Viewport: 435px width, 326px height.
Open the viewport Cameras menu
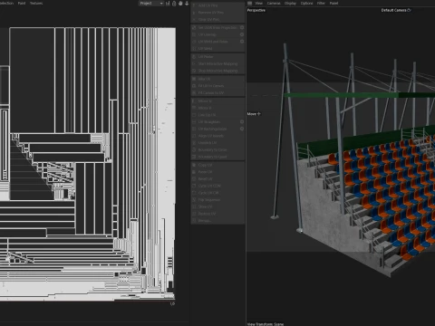pos(274,4)
